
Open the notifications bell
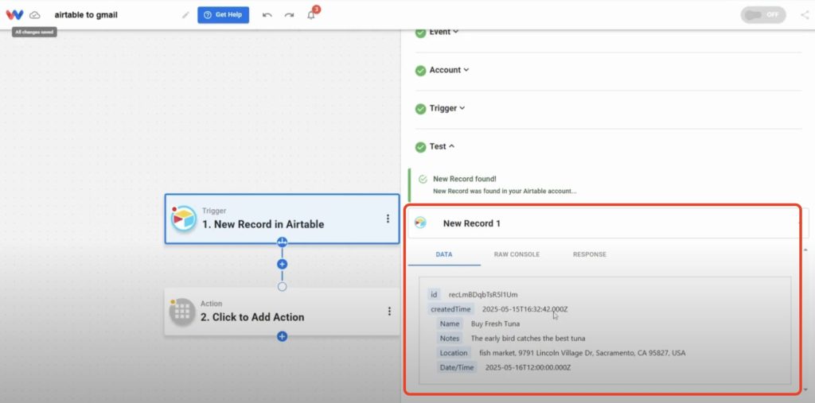coord(311,14)
